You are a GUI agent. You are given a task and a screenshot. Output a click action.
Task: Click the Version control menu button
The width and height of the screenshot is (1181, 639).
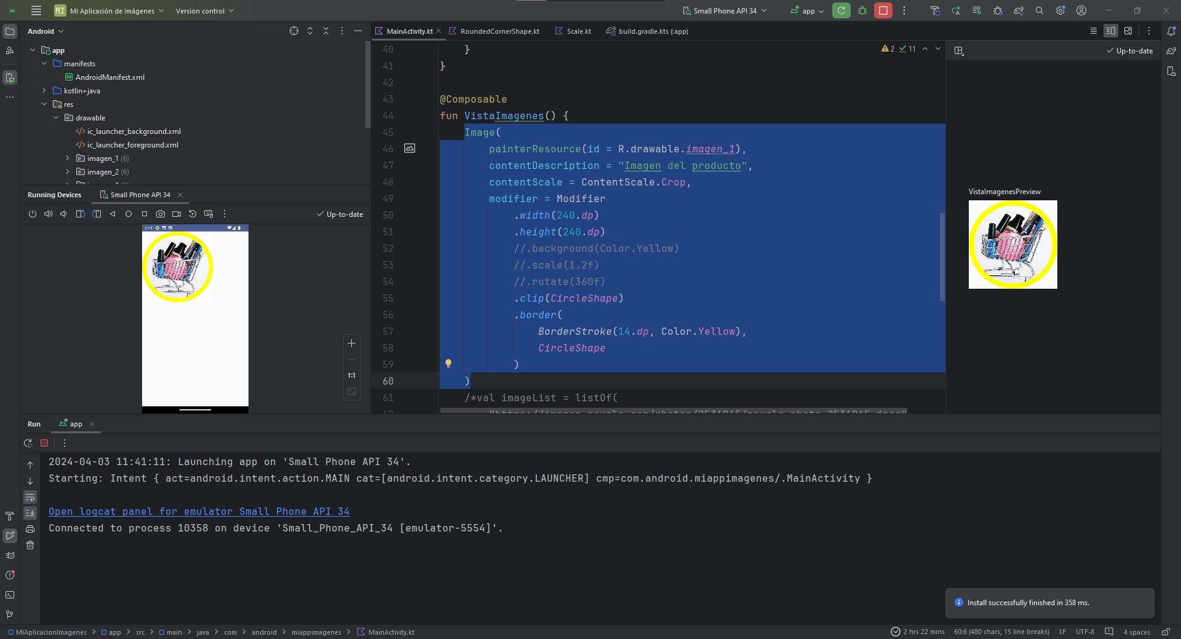pyautogui.click(x=204, y=10)
